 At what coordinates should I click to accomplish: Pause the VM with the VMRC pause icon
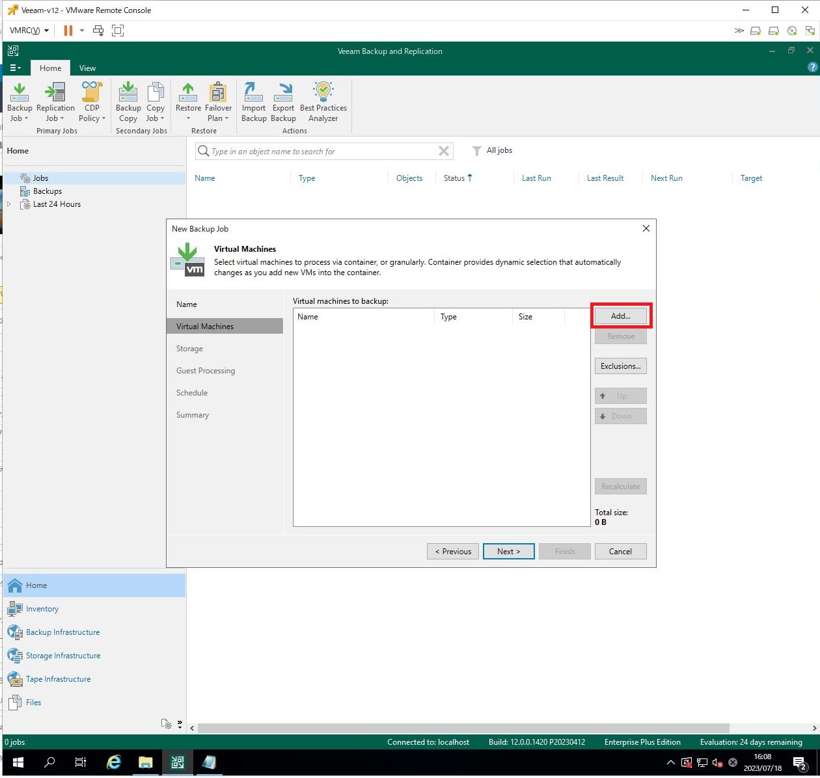[x=68, y=31]
